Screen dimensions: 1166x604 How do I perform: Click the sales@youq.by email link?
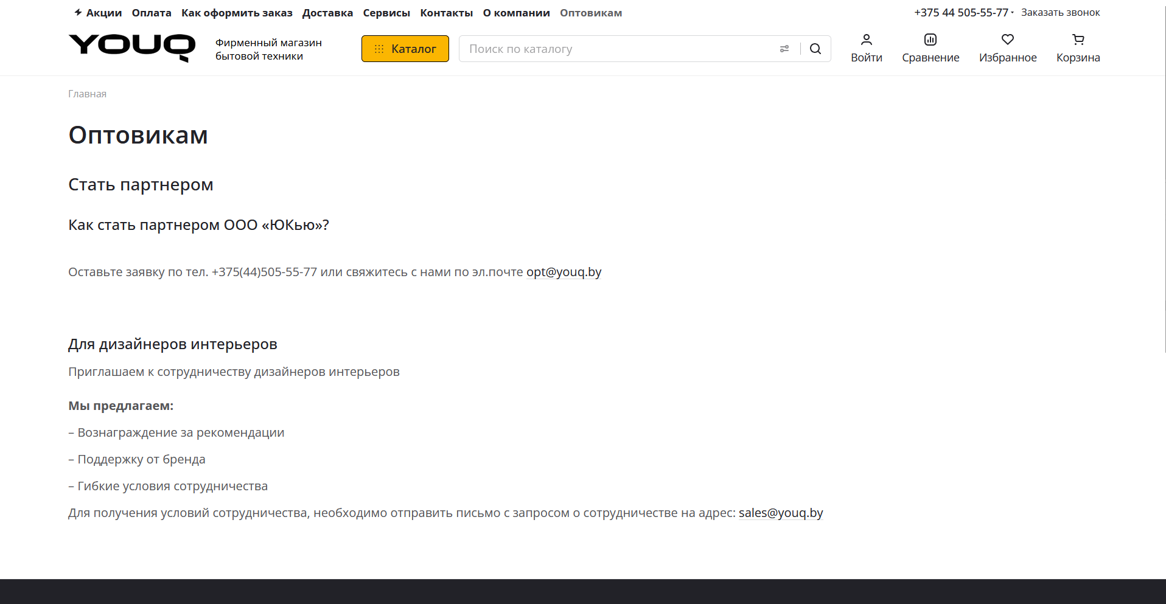tap(781, 513)
